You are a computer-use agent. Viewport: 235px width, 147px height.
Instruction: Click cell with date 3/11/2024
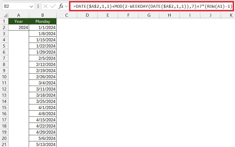pos(43,89)
